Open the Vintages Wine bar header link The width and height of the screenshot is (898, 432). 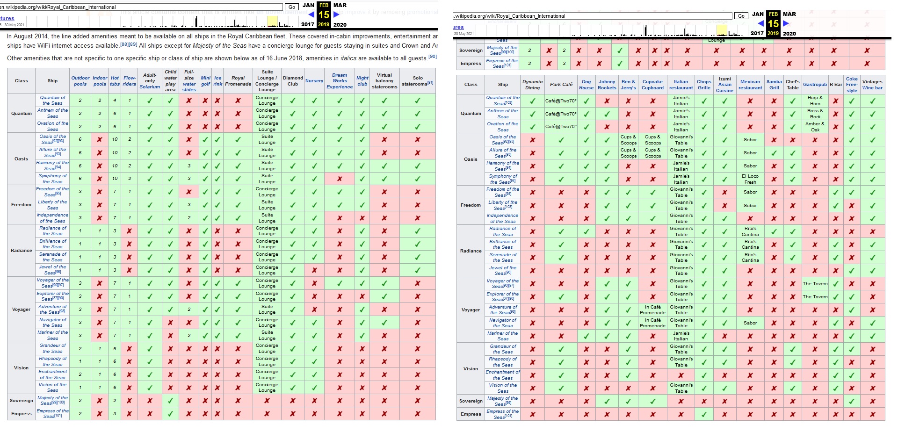(x=872, y=85)
